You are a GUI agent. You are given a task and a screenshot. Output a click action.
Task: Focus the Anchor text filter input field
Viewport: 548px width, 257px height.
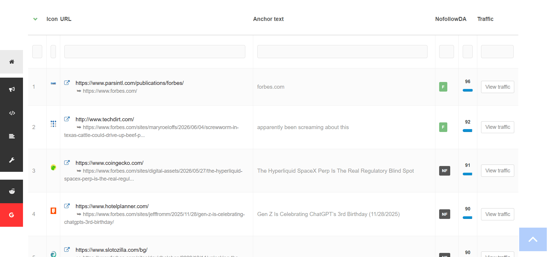click(342, 51)
